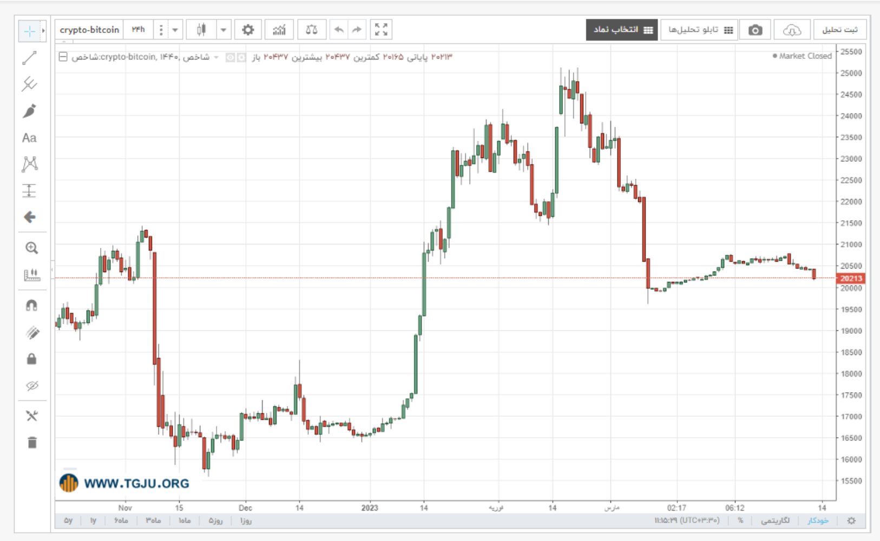Image resolution: width=880 pixels, height=541 pixels.
Task: Select the trend line drawing tool
Action: pos(30,58)
